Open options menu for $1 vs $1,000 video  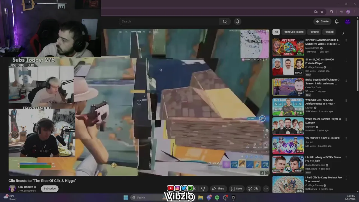[x=346, y=60]
